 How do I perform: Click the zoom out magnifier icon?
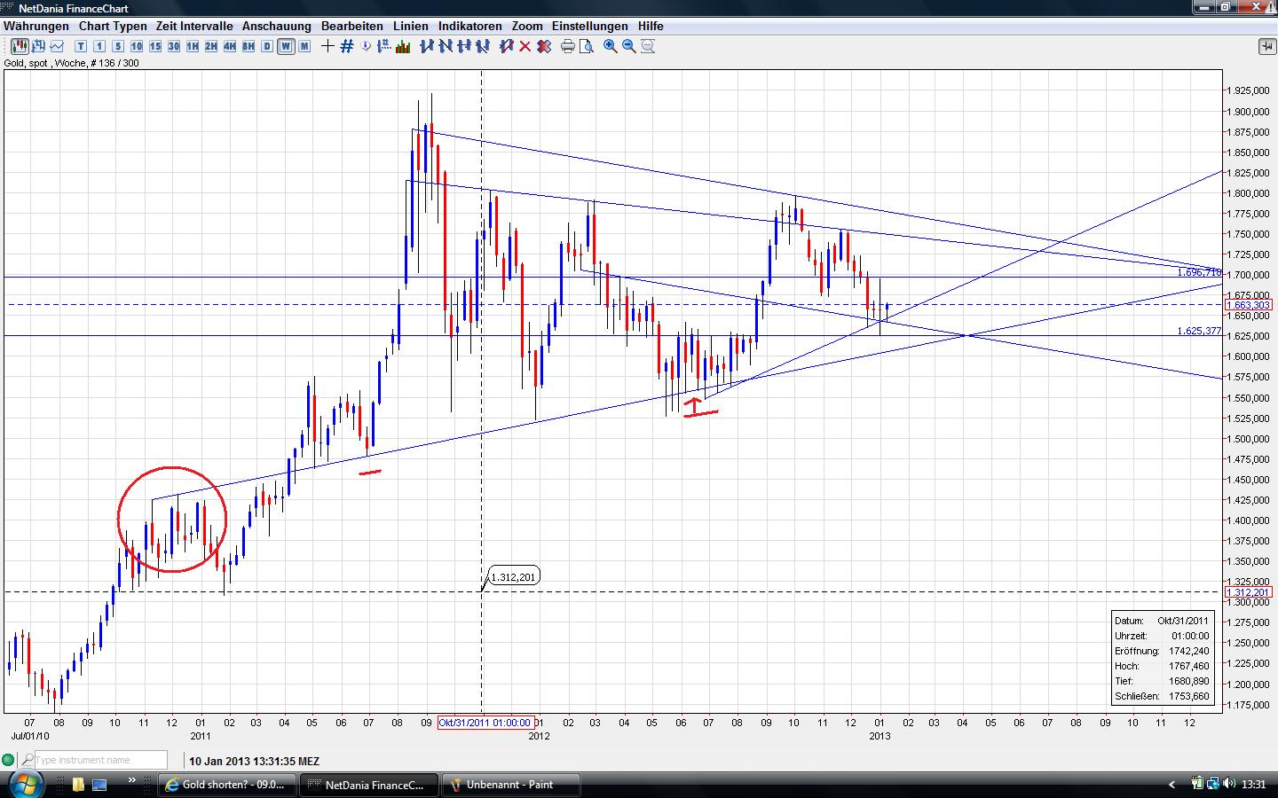[629, 46]
